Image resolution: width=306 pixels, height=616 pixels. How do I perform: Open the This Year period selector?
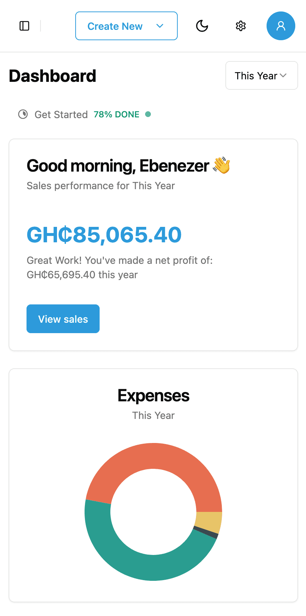262,75
